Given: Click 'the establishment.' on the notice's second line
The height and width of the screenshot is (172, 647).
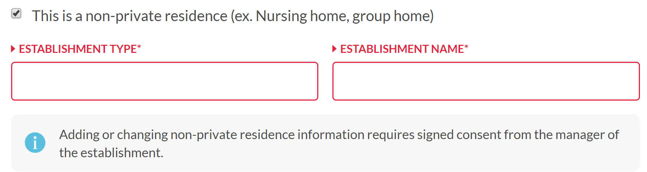Looking at the screenshot, I should click(x=111, y=153).
